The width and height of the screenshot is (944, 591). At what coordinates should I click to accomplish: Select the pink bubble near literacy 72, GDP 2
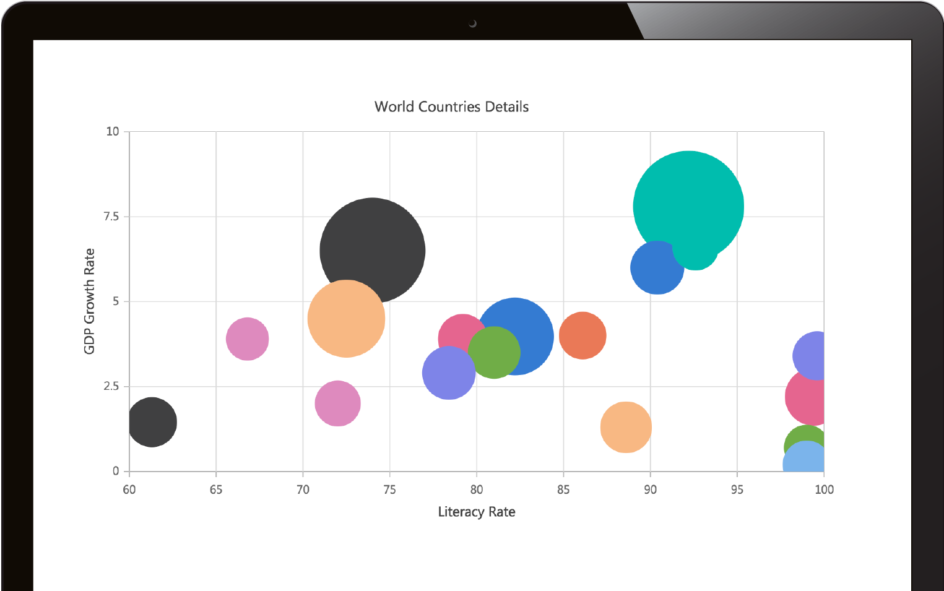(338, 403)
